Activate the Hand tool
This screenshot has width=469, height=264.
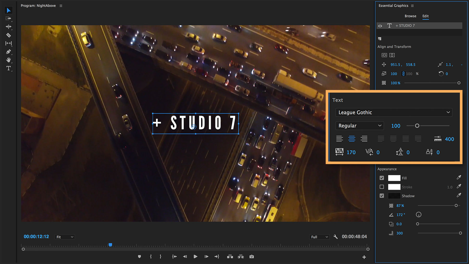tap(9, 60)
